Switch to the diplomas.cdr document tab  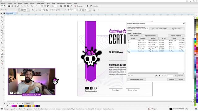coord(10,13)
